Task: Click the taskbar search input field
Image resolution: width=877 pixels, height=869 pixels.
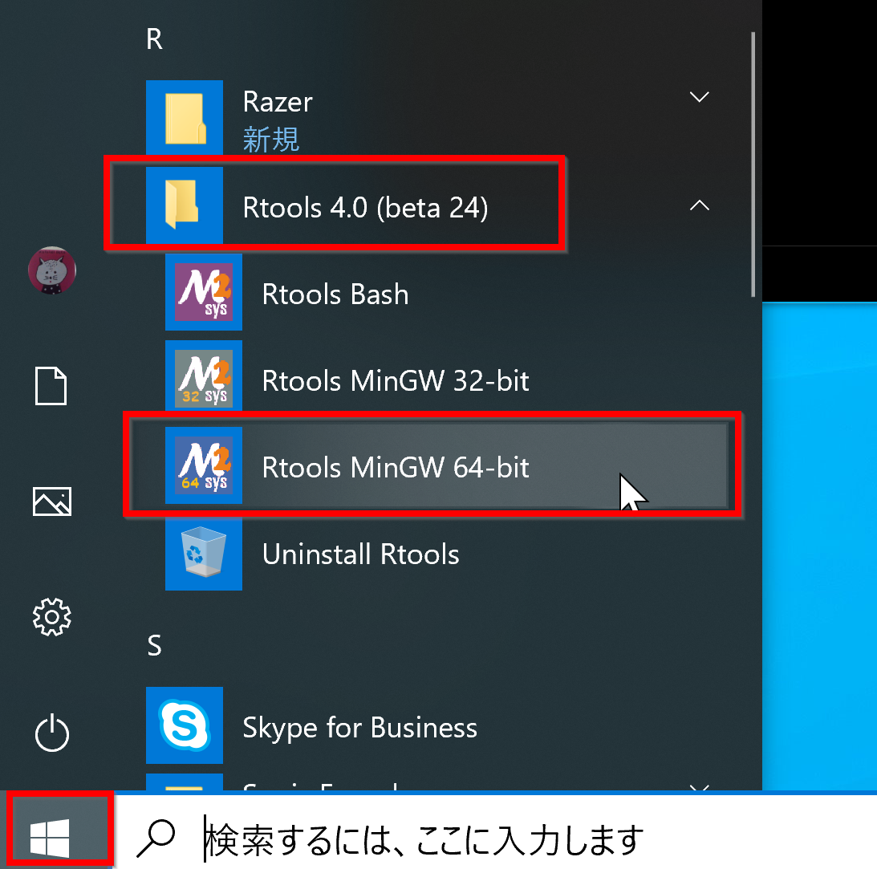Action: coord(495,833)
